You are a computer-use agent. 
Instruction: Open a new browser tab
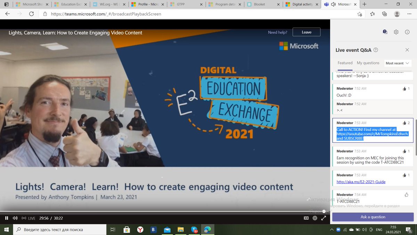pos(364,4)
